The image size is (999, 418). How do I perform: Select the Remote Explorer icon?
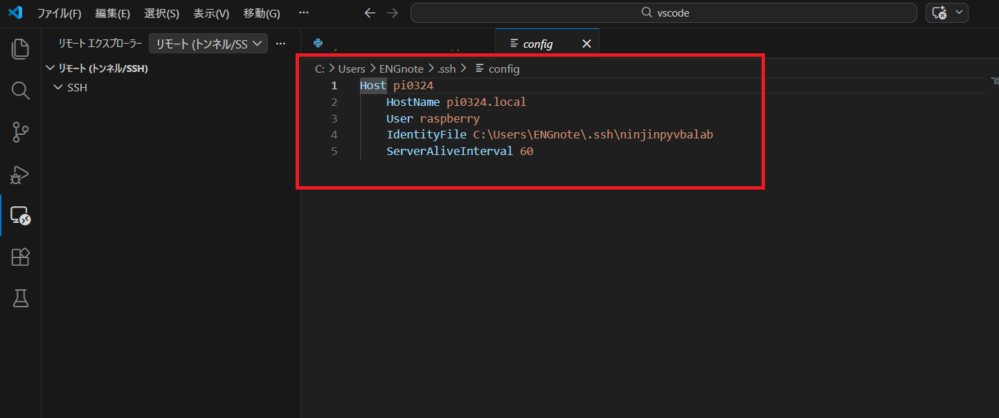[21, 215]
